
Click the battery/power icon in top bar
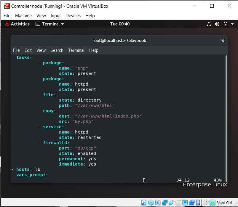pyautogui.click(x=225, y=24)
